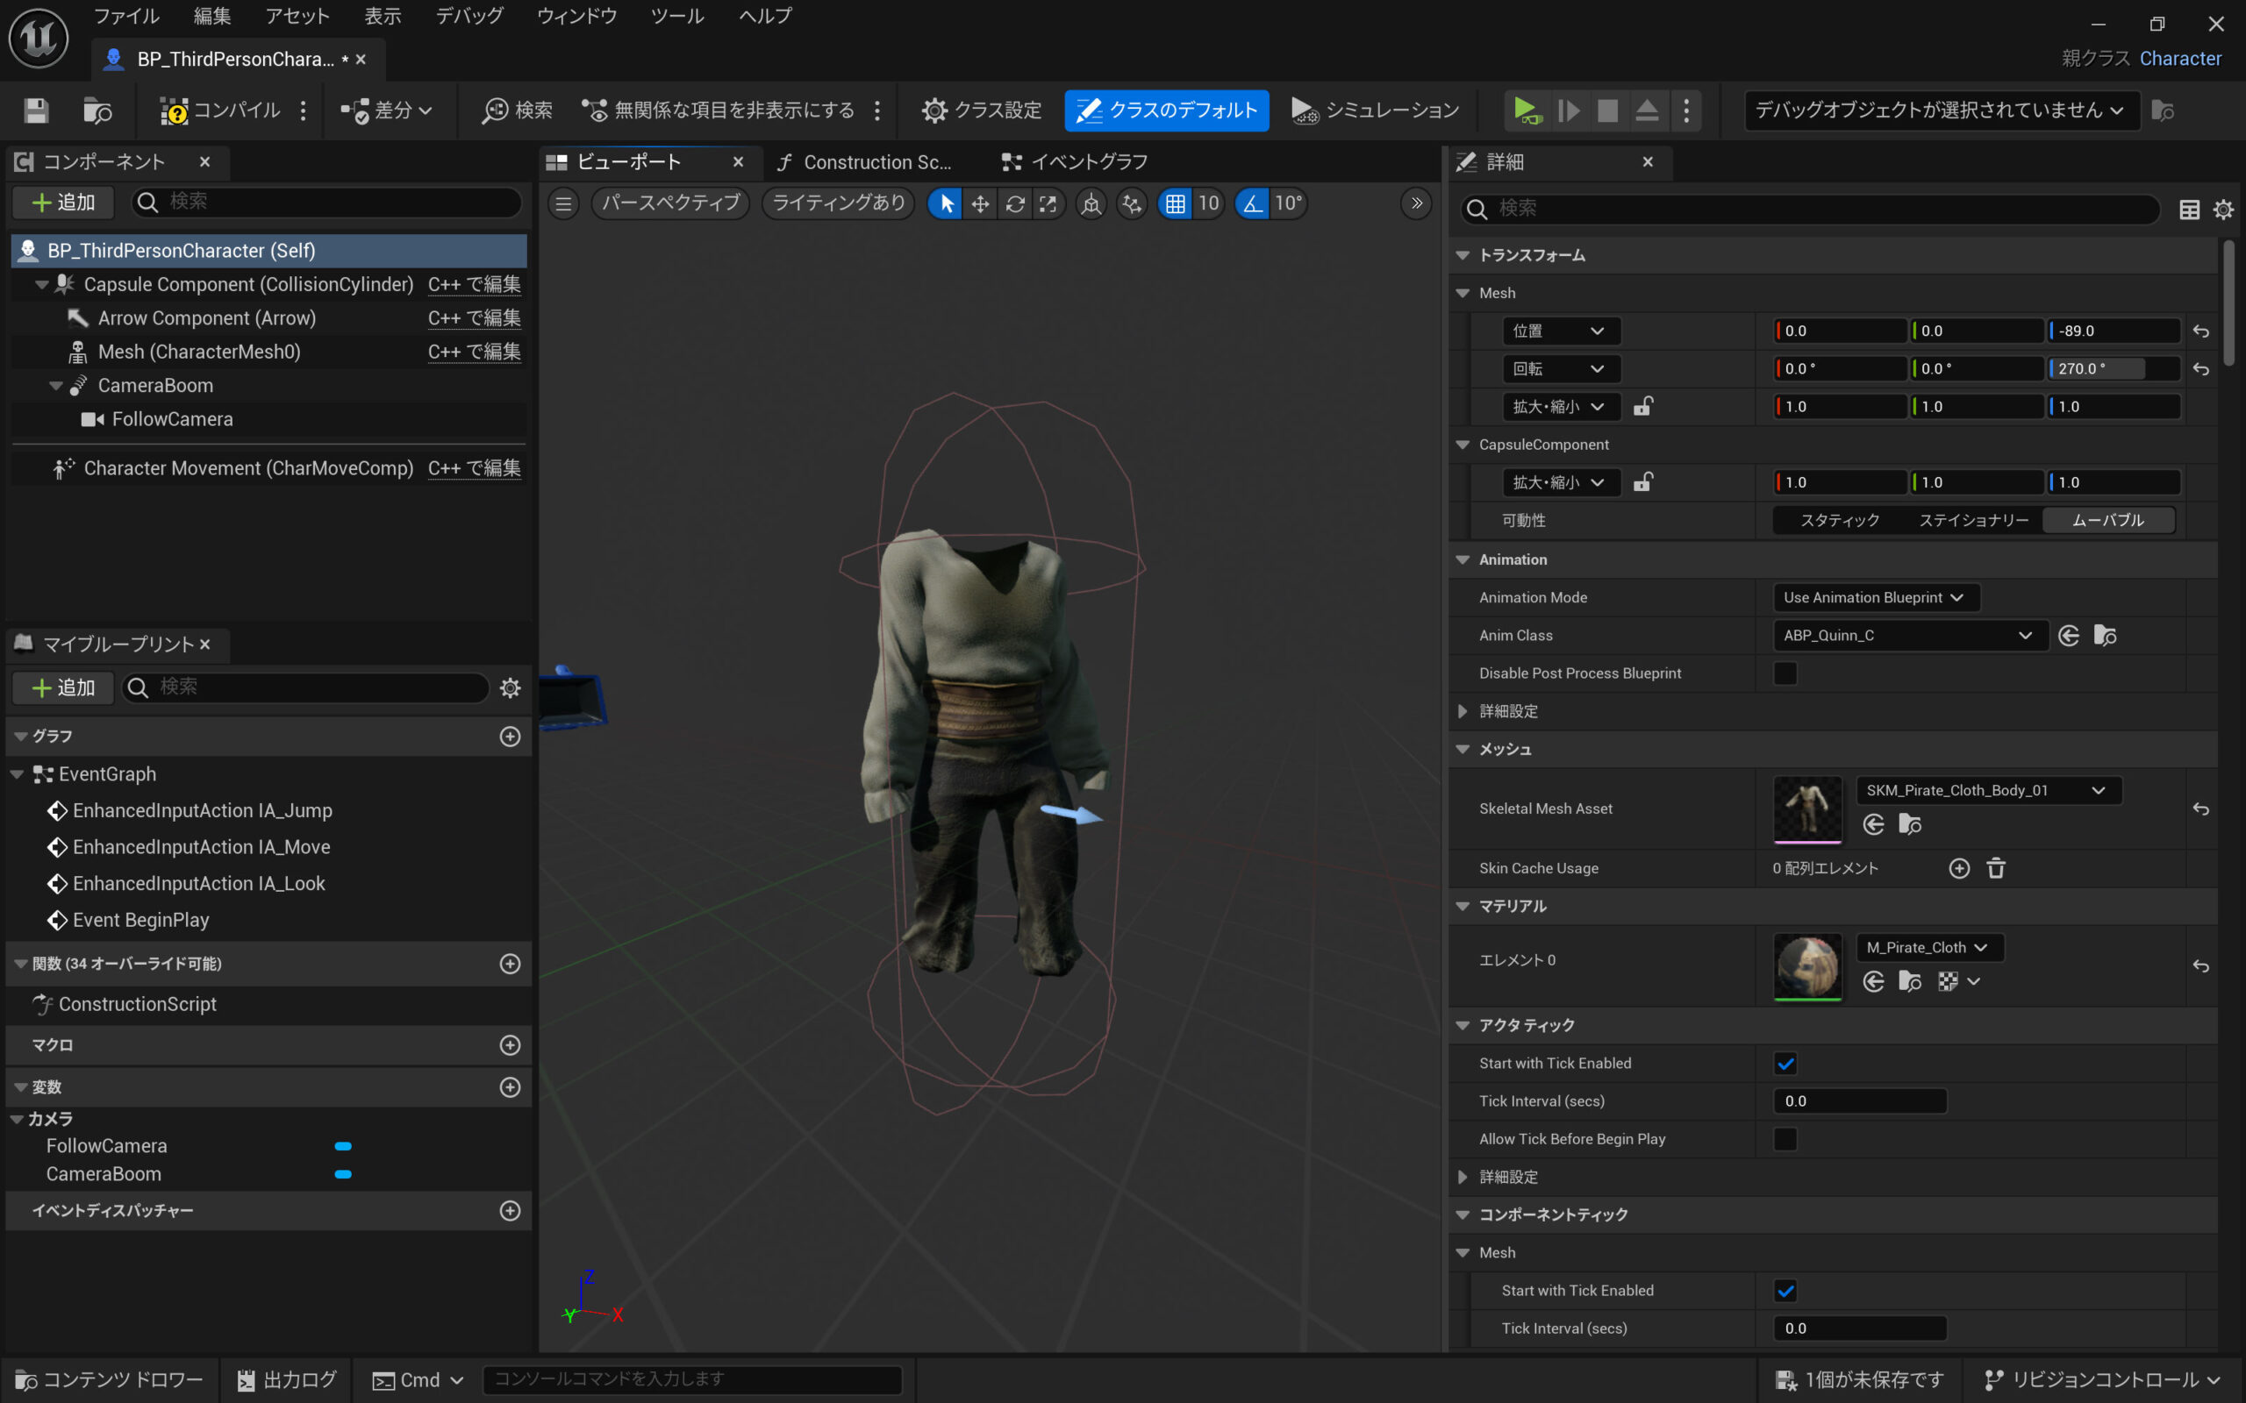Open the デバッグ menu

click(x=469, y=16)
